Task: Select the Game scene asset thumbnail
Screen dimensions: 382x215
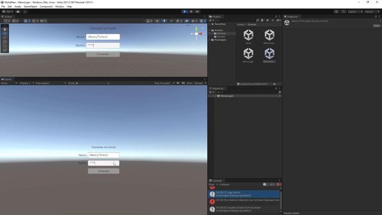Action: pos(248,36)
